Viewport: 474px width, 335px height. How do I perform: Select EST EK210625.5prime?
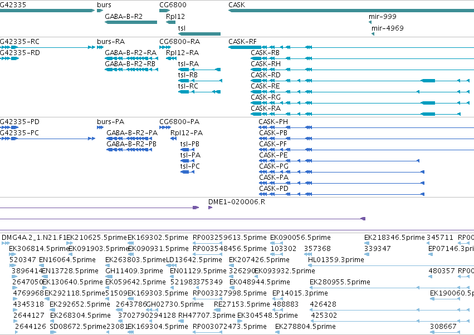pyautogui.click(x=97, y=238)
